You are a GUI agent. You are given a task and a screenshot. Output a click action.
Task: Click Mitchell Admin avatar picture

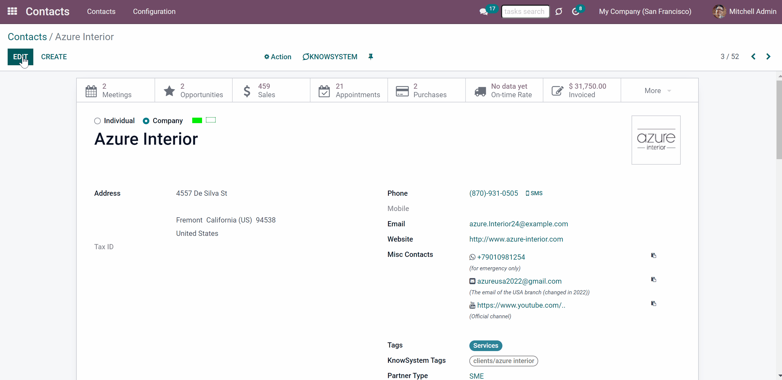tap(719, 11)
